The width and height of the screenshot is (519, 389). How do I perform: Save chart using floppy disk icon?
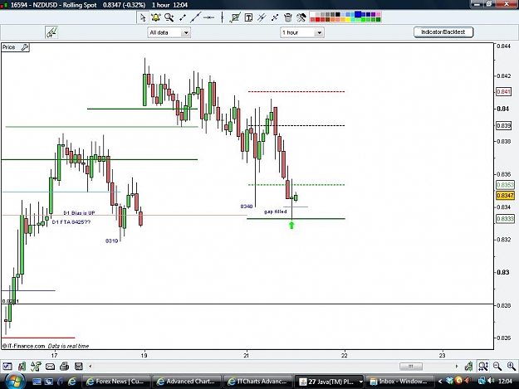pyautogui.click(x=79, y=367)
